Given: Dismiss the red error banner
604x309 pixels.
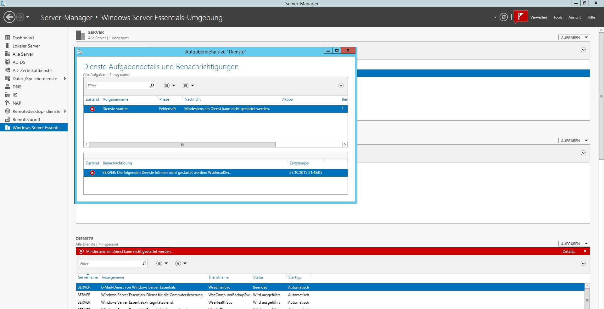Looking at the screenshot, I should [585, 251].
